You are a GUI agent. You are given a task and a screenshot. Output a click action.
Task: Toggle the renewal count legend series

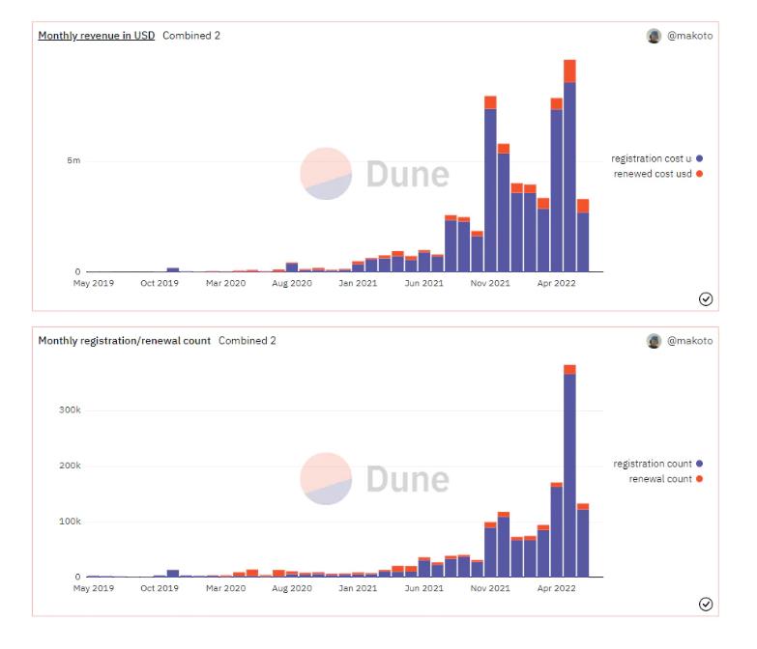pos(659,479)
